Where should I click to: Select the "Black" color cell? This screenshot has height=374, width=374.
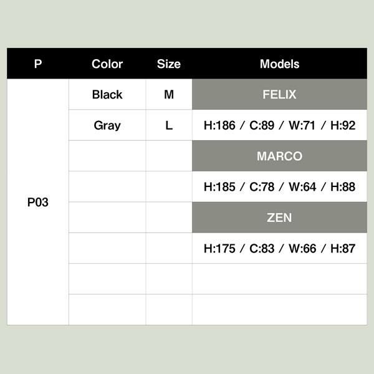click(107, 95)
